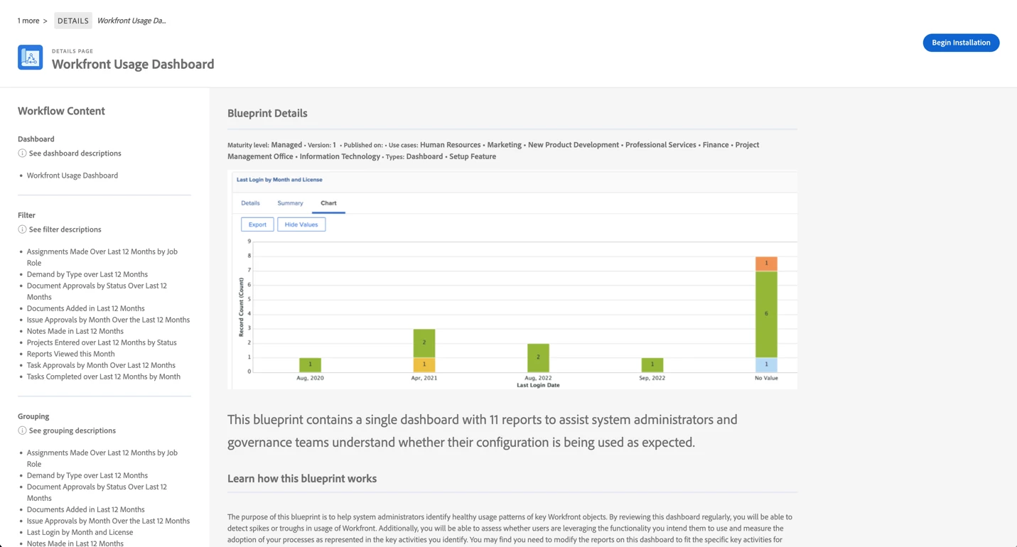Click Projects Entered over Last 12 Months by Status

click(102, 342)
